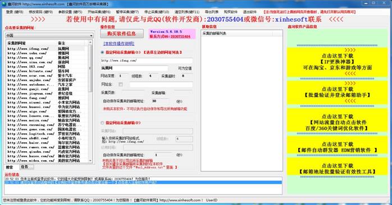Select http://www.sina.com.cn/ in the website list
The width and height of the screenshot is (392, 205).
pos(30,62)
